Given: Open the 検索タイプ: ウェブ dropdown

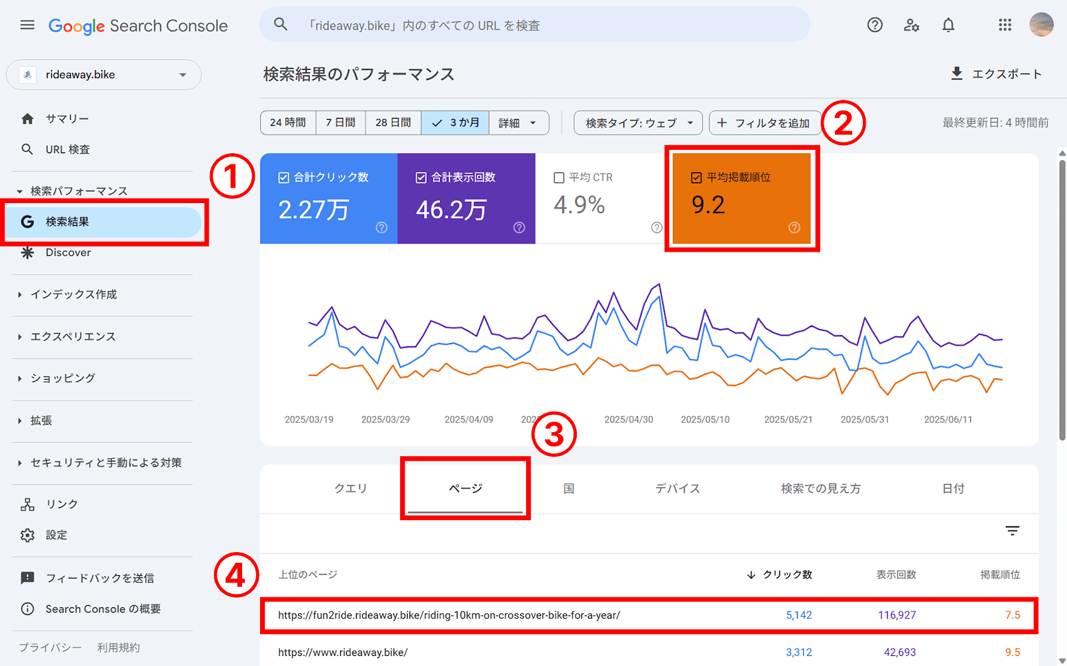Looking at the screenshot, I should coord(637,123).
